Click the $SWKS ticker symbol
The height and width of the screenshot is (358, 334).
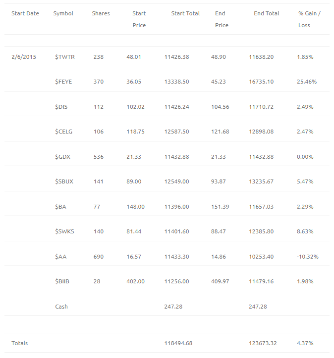point(64,231)
